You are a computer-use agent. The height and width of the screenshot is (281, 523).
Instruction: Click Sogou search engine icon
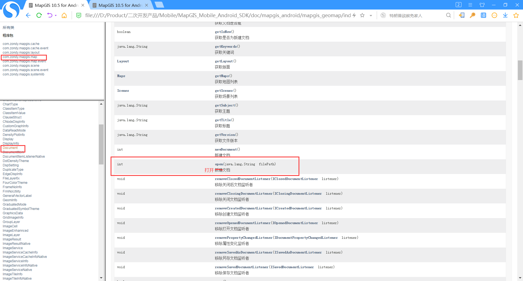383,16
